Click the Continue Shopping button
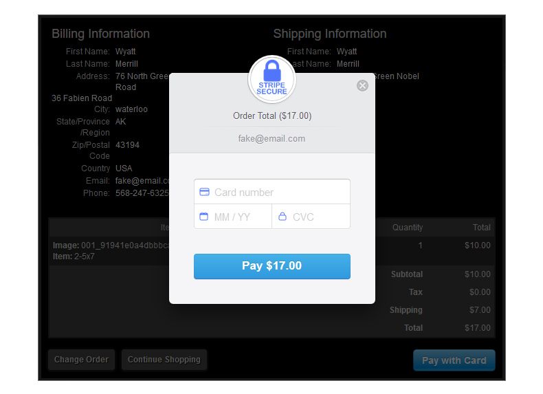The height and width of the screenshot is (394, 543). tap(164, 360)
